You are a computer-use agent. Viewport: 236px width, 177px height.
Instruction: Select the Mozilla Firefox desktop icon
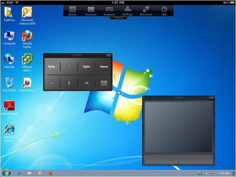pos(27,39)
